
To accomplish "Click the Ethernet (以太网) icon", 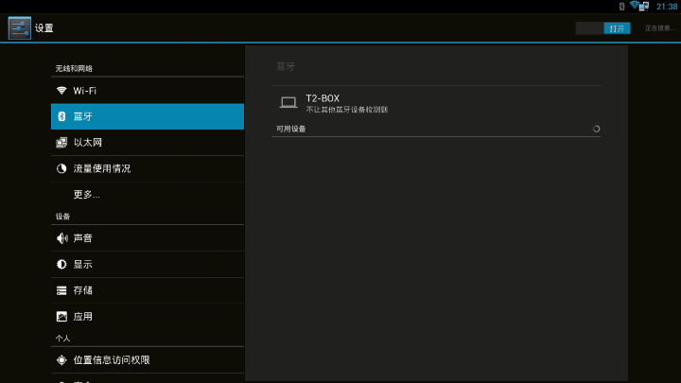I will click(x=61, y=143).
